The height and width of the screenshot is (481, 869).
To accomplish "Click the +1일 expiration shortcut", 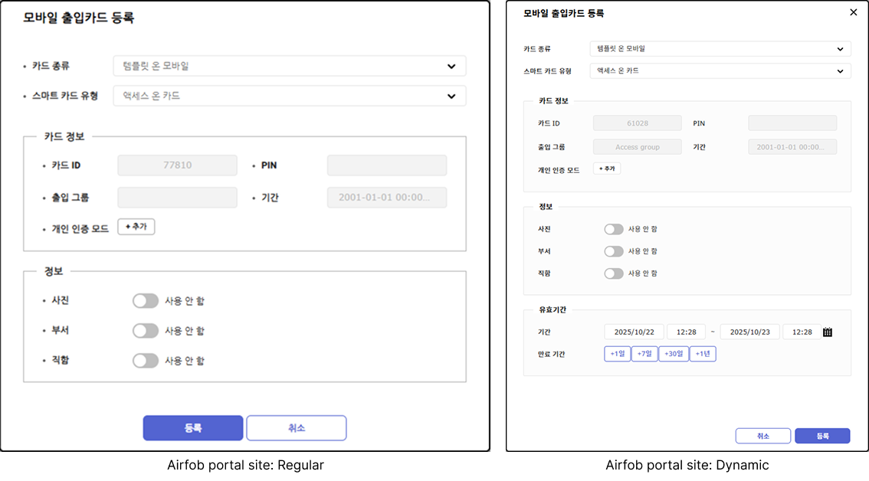I will pyautogui.click(x=617, y=354).
